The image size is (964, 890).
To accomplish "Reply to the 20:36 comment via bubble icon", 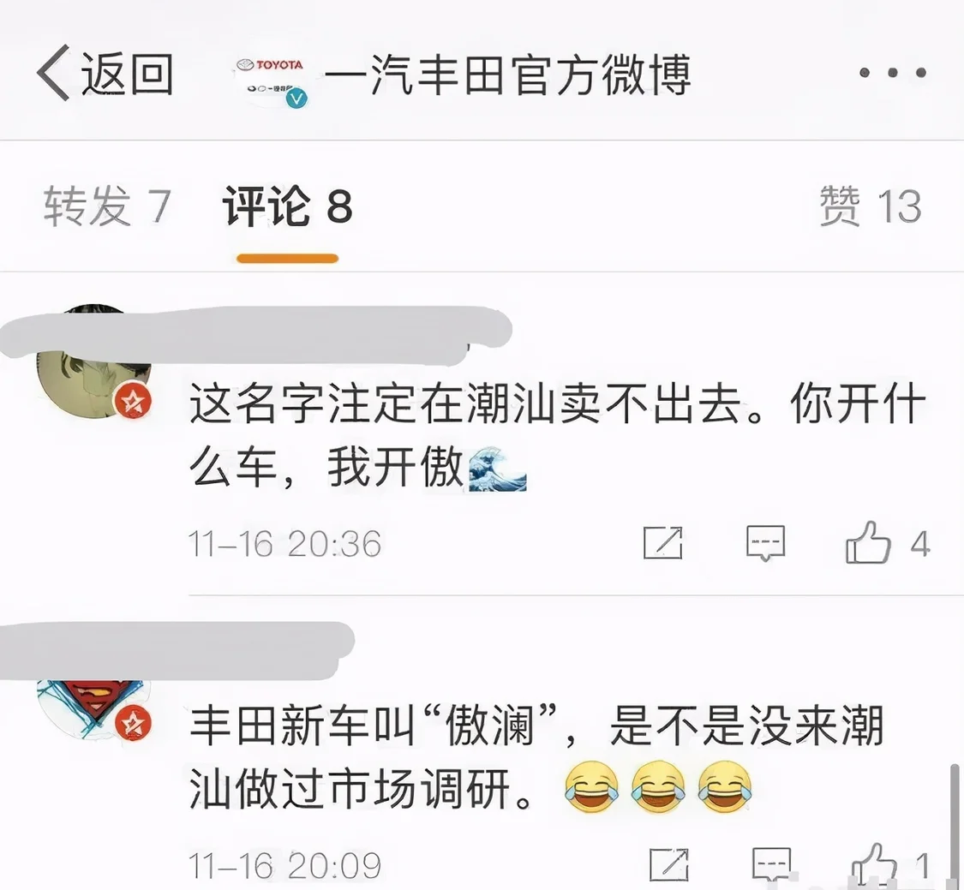I will (765, 543).
